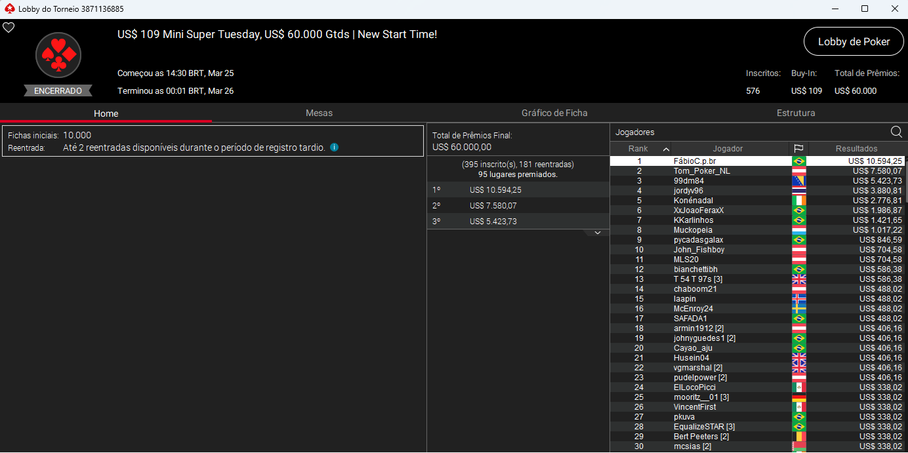Select player row EqualizeSTAR [3]

[x=757, y=427]
